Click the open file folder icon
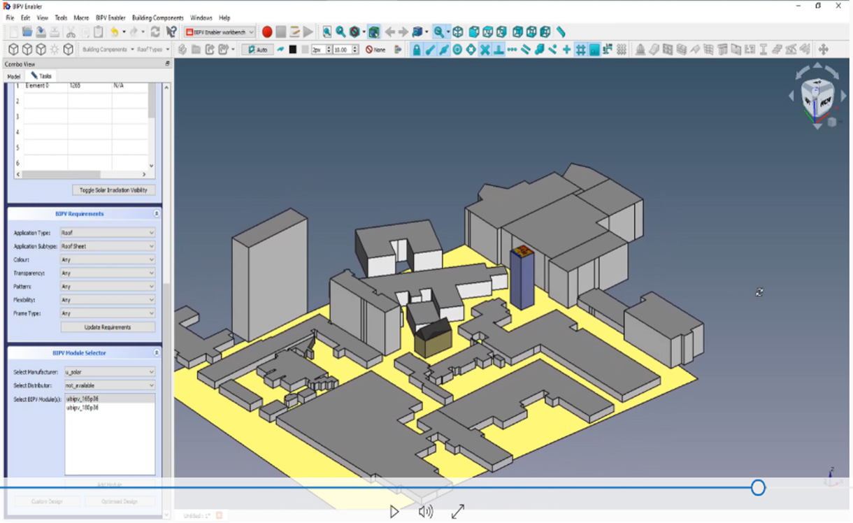The image size is (853, 523). click(x=27, y=32)
